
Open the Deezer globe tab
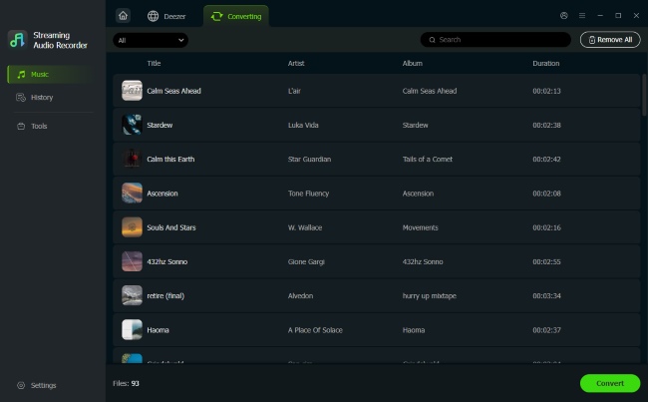coord(166,16)
